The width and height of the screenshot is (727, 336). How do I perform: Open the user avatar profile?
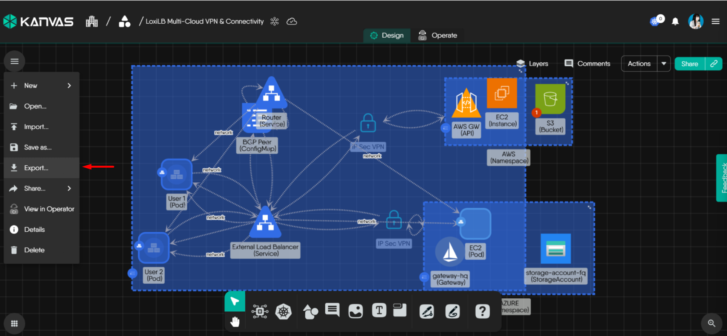coord(696,21)
